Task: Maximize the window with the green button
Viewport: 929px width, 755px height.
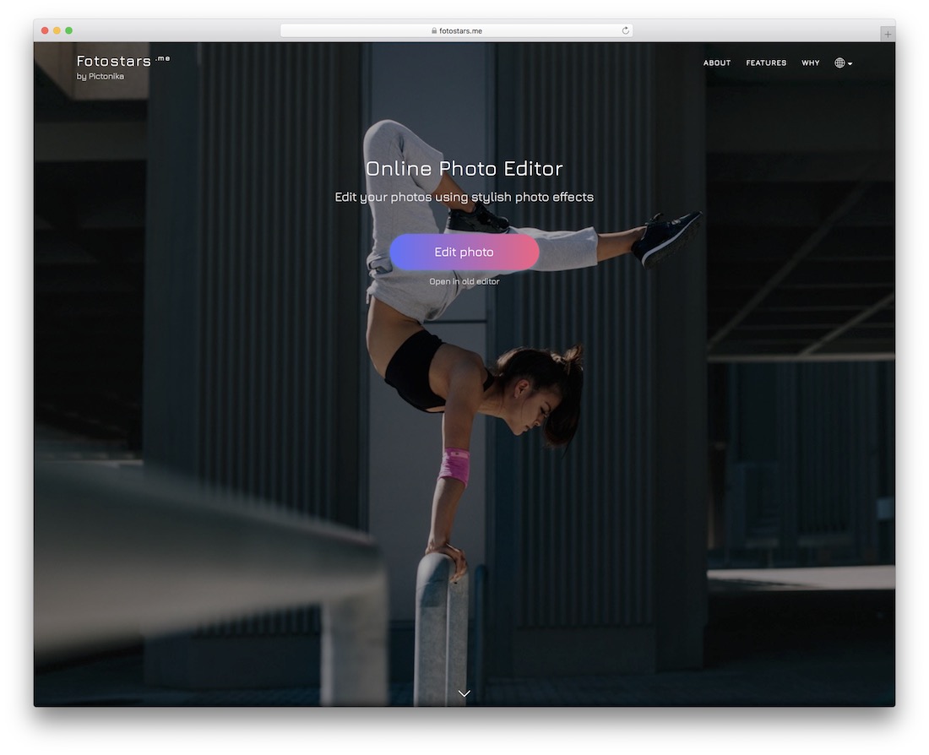Action: [68, 30]
